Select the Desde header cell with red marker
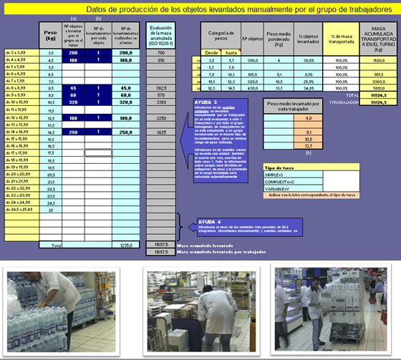Viewport: 401px width, 360px height. pos(211,52)
